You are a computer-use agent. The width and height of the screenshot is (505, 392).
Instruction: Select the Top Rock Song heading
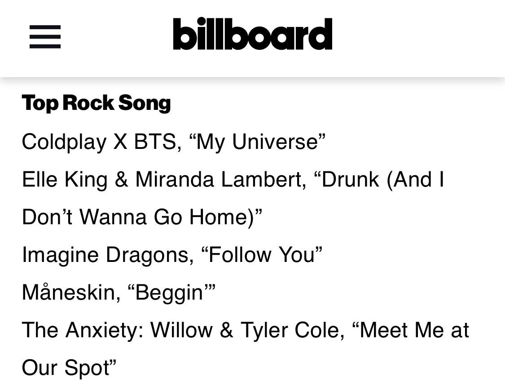[x=97, y=103]
